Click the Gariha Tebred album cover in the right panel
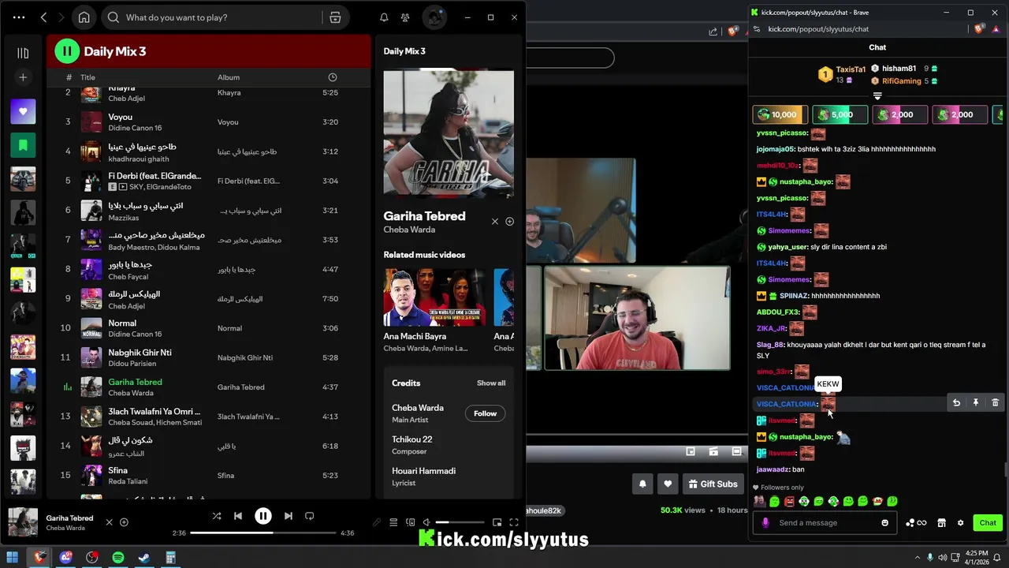Image resolution: width=1009 pixels, height=568 pixels. click(449, 134)
